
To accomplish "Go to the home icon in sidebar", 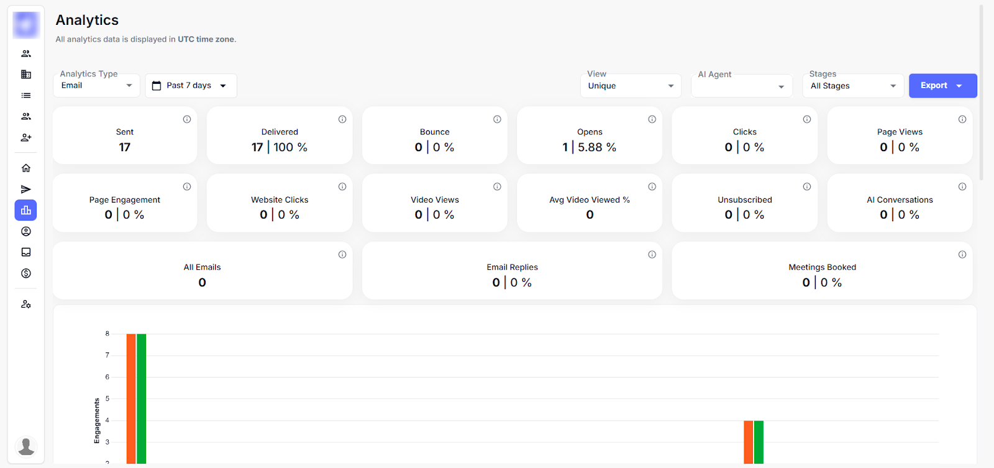I will click(26, 168).
